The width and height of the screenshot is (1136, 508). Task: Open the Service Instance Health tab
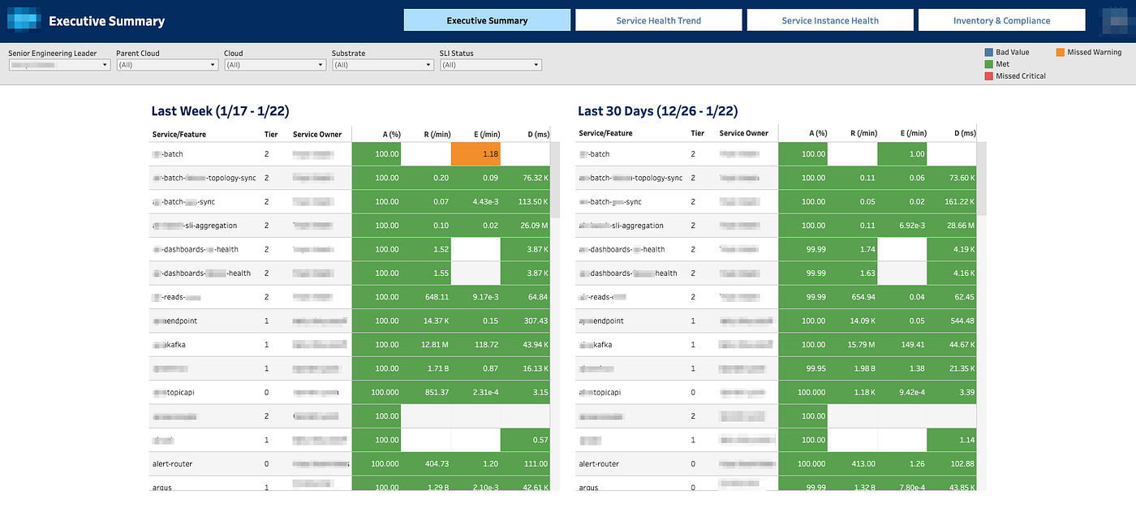[x=830, y=20]
